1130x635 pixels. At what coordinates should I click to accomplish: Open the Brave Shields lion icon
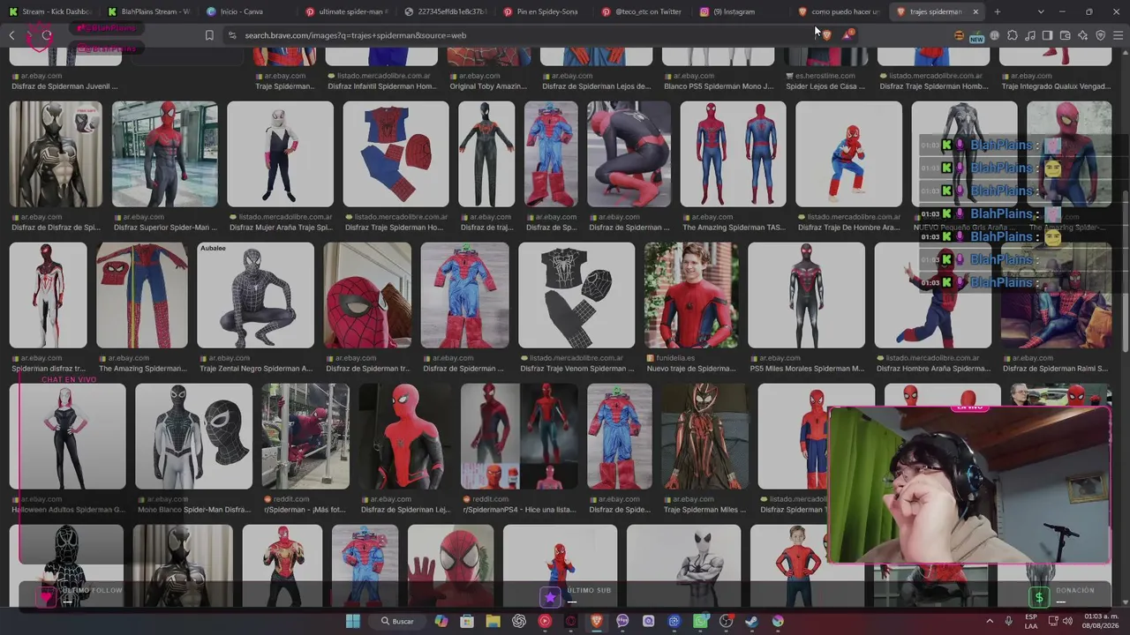tap(827, 35)
